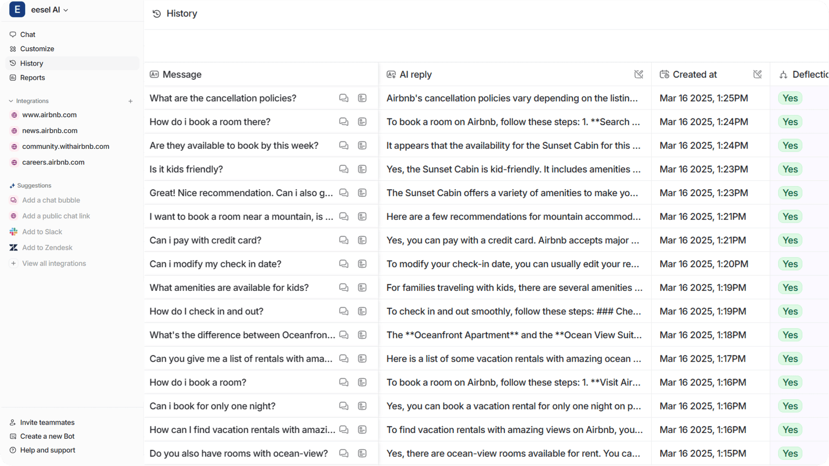Image resolution: width=829 pixels, height=466 pixels.
Task: Open conversation icon for cancellation policies message
Action: click(343, 98)
